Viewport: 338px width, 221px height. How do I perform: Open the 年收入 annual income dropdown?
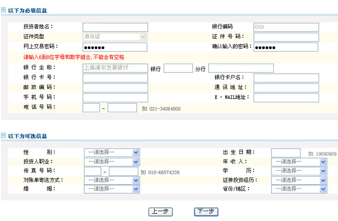tap(299, 161)
